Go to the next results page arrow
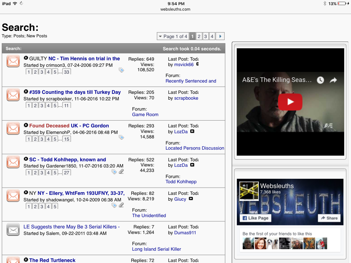The width and height of the screenshot is (351, 263). tap(220, 36)
